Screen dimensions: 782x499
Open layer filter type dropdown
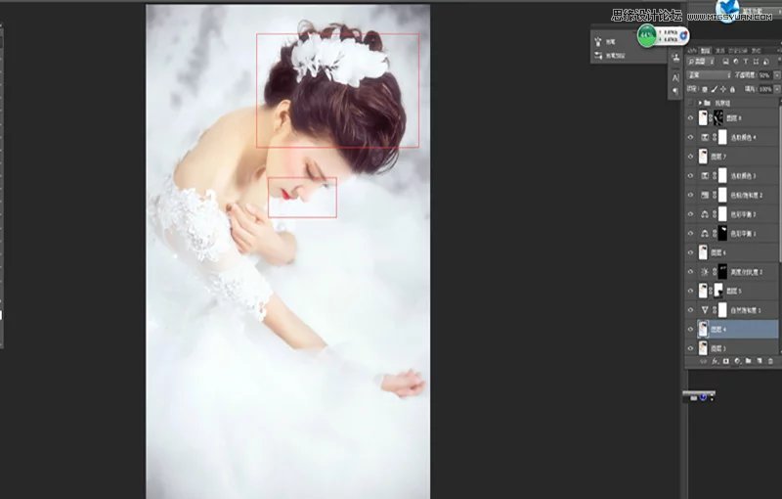tap(701, 62)
